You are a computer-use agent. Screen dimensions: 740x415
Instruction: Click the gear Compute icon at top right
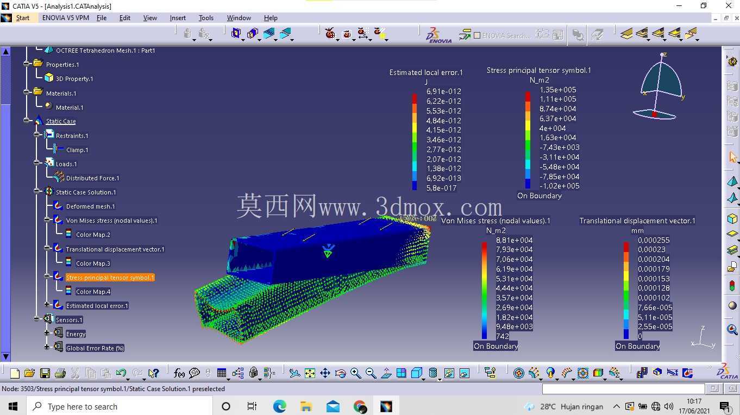click(x=732, y=61)
